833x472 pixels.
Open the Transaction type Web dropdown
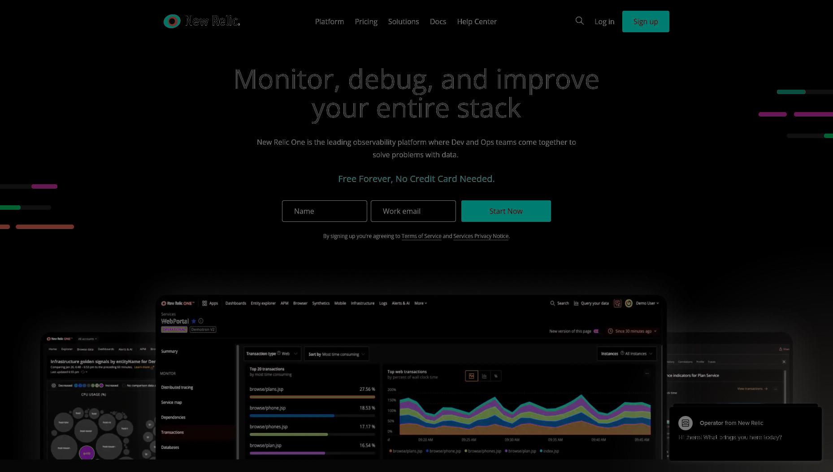272,354
